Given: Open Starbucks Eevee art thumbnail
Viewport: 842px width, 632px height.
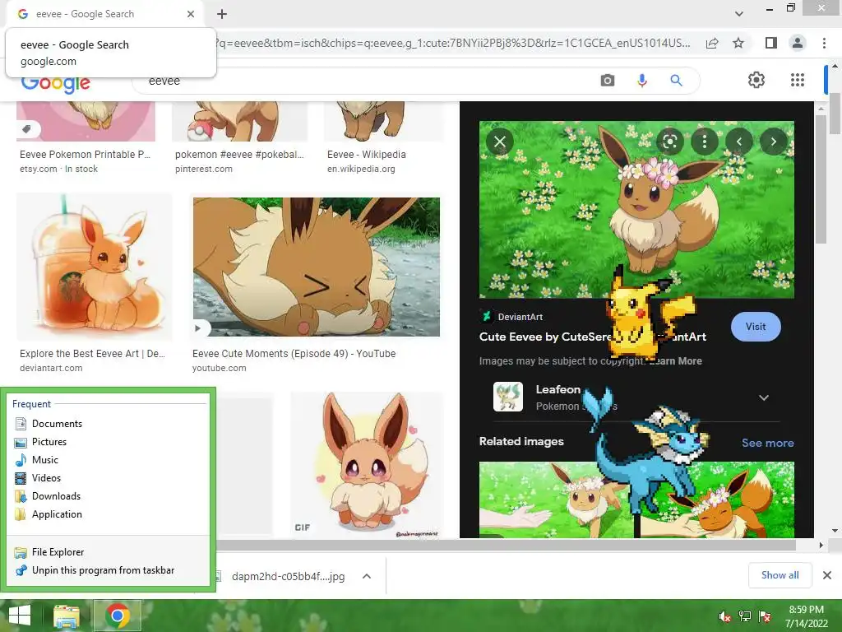Looking at the screenshot, I should [x=95, y=267].
